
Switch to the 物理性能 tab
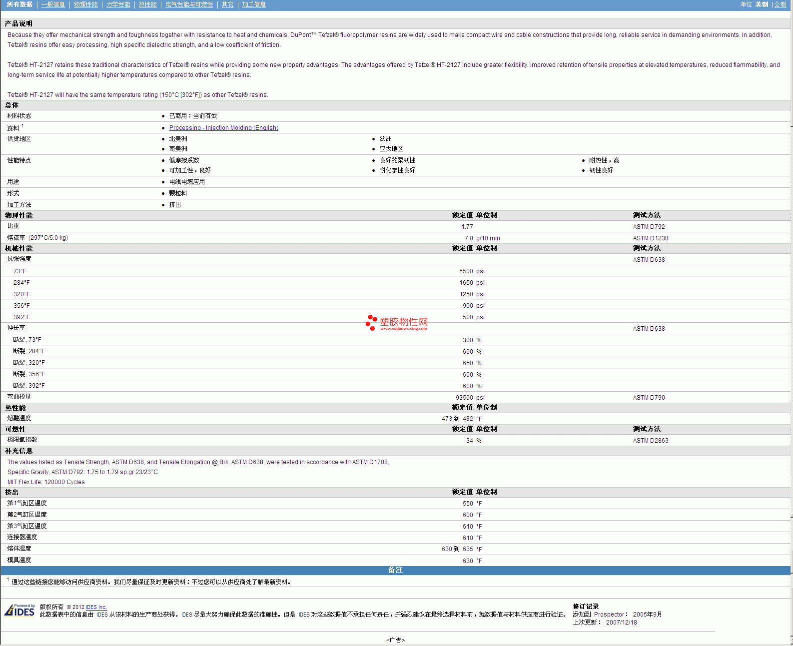tap(85, 4)
